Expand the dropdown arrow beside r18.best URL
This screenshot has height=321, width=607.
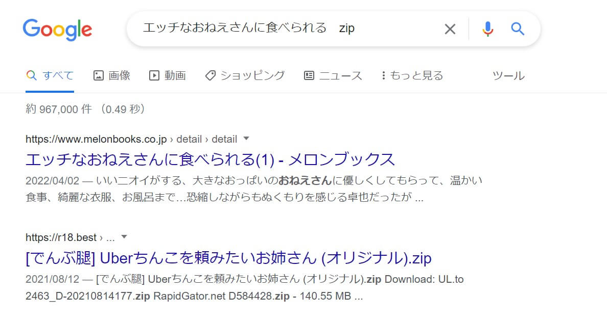[124, 236]
